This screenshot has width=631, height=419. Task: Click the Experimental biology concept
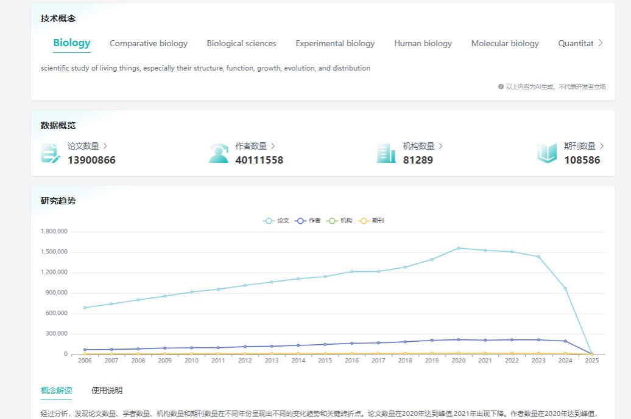coord(335,44)
